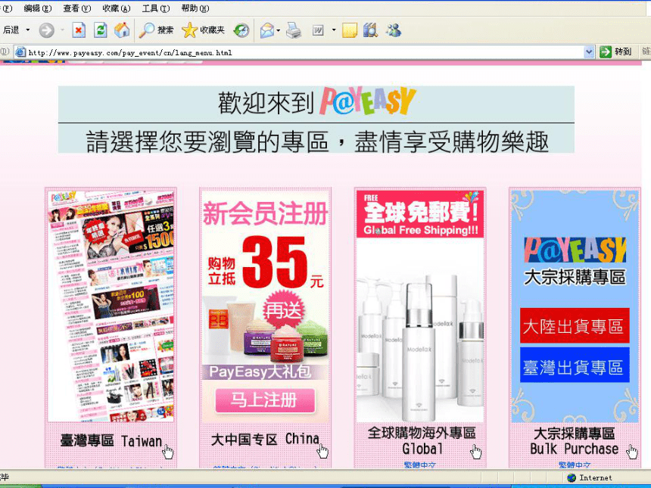Click the Research book icon
The height and width of the screenshot is (488, 651).
coord(370,30)
